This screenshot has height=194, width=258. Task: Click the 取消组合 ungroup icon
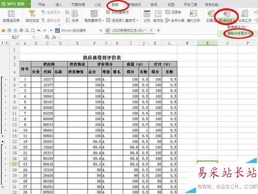(227, 14)
